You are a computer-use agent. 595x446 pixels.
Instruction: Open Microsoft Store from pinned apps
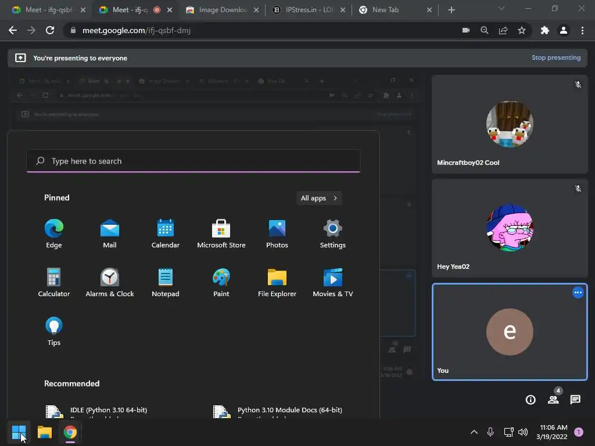[x=221, y=233]
